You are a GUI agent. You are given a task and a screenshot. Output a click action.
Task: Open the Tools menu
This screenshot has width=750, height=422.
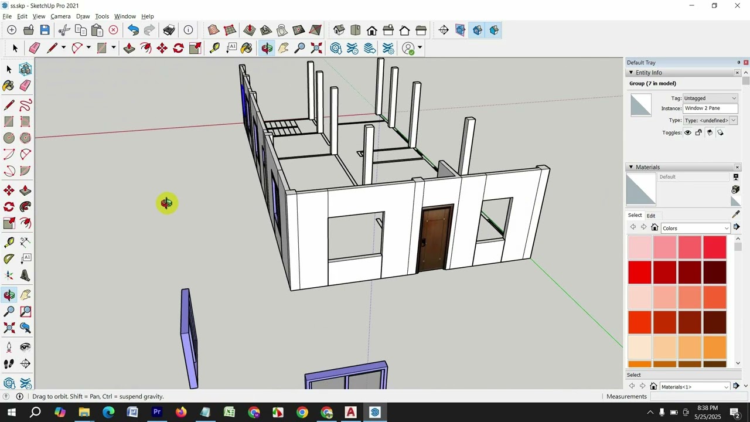(x=102, y=16)
